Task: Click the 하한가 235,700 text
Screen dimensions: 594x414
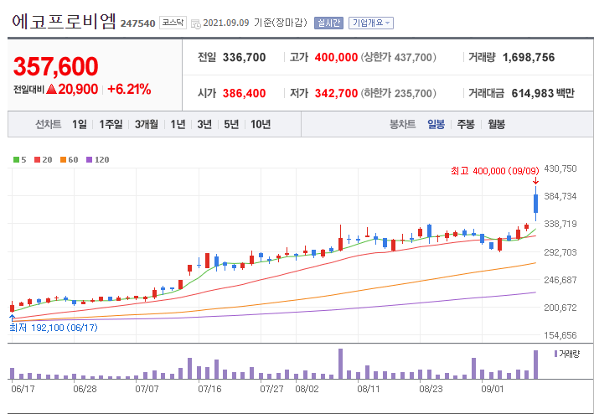Action: [398, 93]
